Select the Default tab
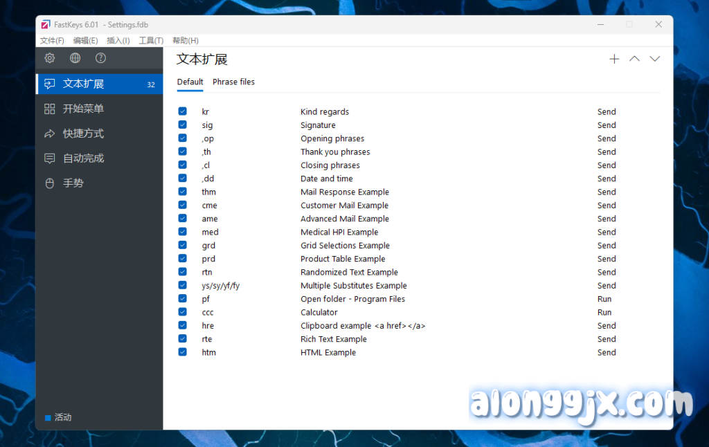 coord(190,82)
